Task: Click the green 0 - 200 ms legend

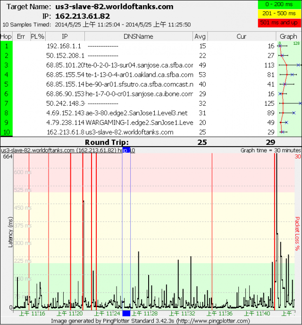Action: (x=279, y=4)
